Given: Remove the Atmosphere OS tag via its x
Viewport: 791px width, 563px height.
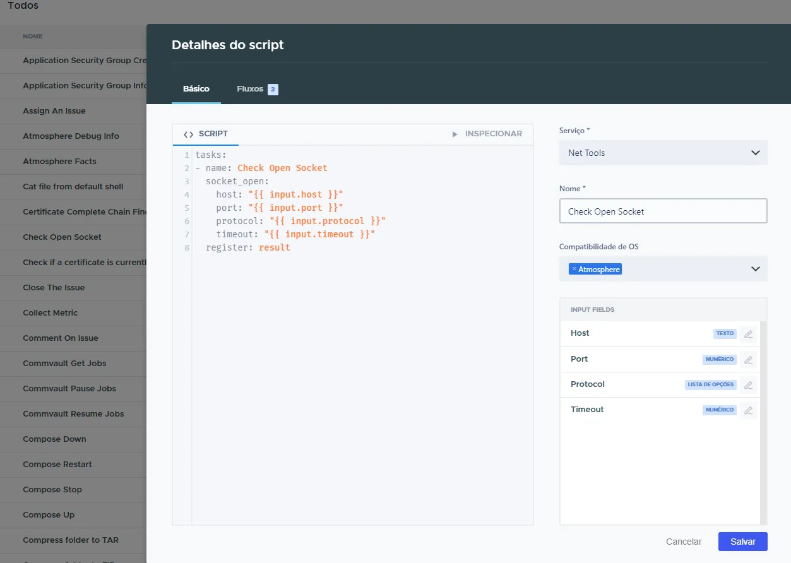Looking at the screenshot, I should [x=574, y=269].
